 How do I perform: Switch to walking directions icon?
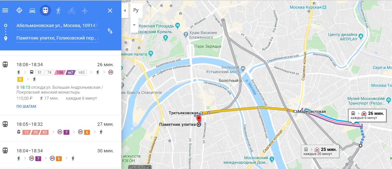58,10
